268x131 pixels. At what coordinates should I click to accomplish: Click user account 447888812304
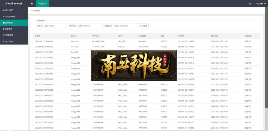[98, 41]
